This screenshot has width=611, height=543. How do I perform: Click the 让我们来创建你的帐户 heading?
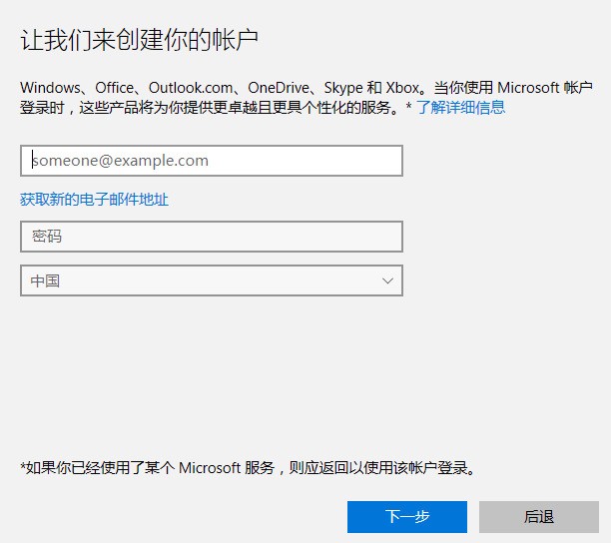pos(140,41)
